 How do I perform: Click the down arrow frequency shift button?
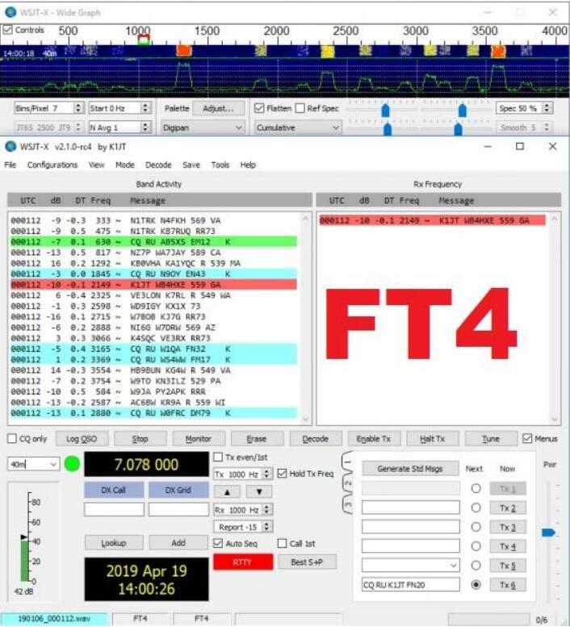click(x=259, y=492)
